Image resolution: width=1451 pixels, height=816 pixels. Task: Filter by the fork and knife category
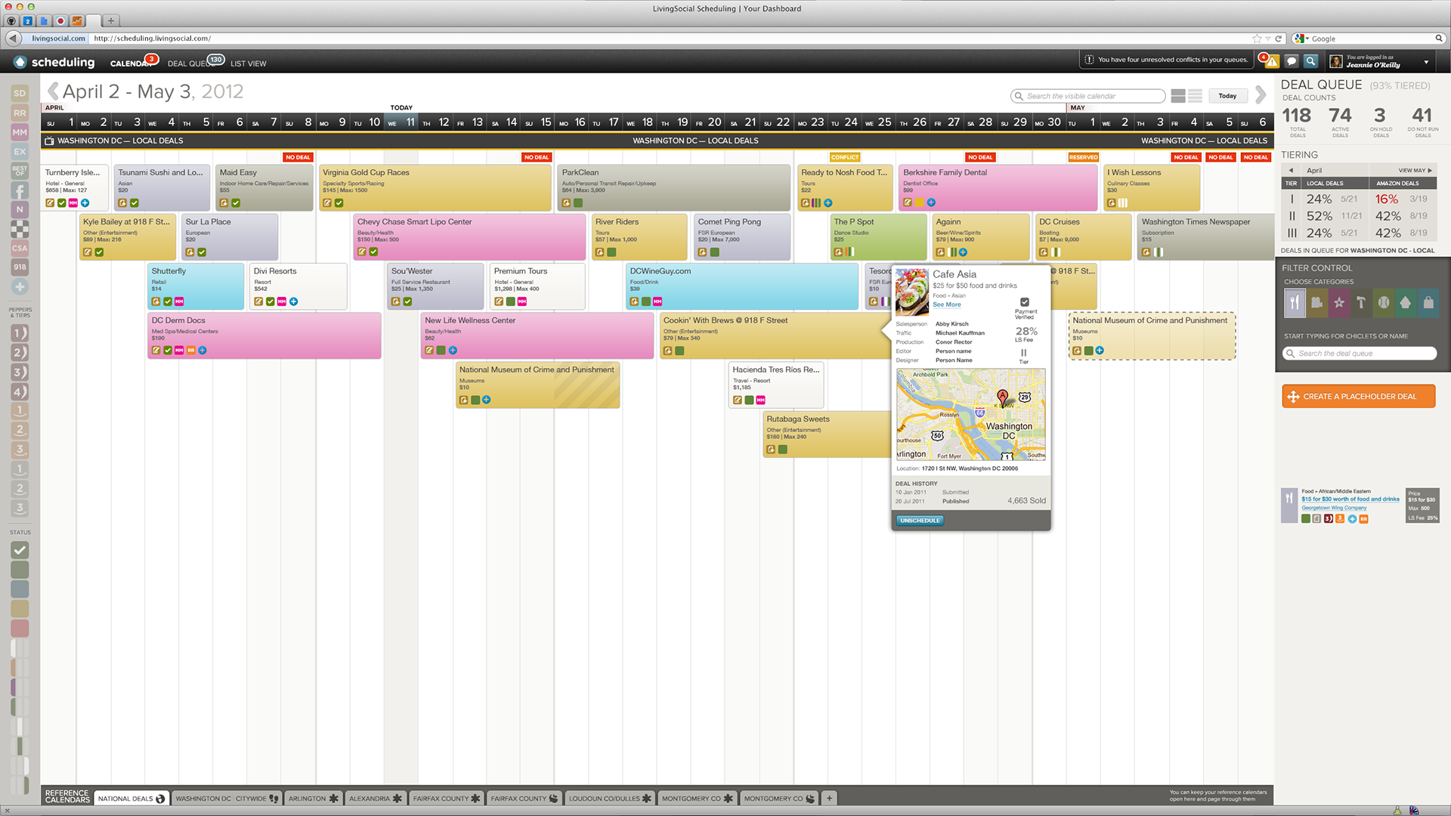click(x=1295, y=303)
